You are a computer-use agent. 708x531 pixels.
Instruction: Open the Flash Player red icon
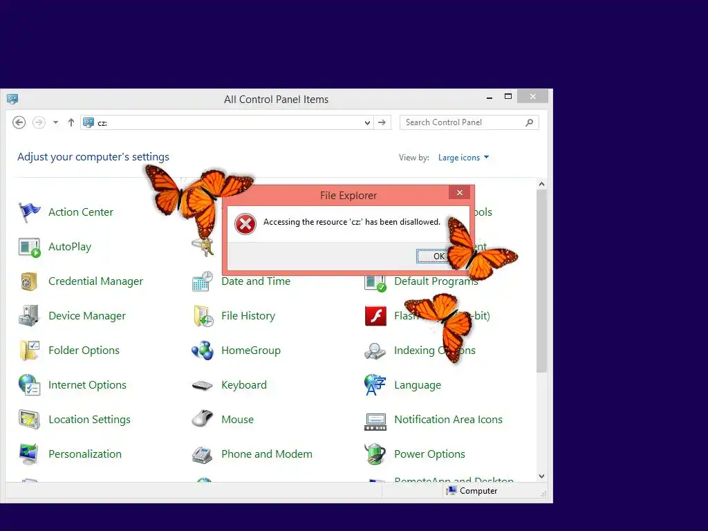coord(375,316)
